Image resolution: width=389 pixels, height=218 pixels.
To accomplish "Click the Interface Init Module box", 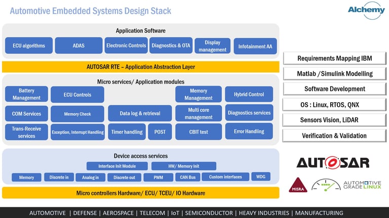I will 117,166.
